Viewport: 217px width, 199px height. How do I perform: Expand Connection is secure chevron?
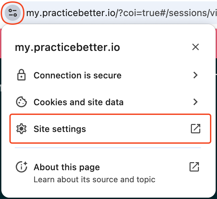pyautogui.click(x=195, y=75)
